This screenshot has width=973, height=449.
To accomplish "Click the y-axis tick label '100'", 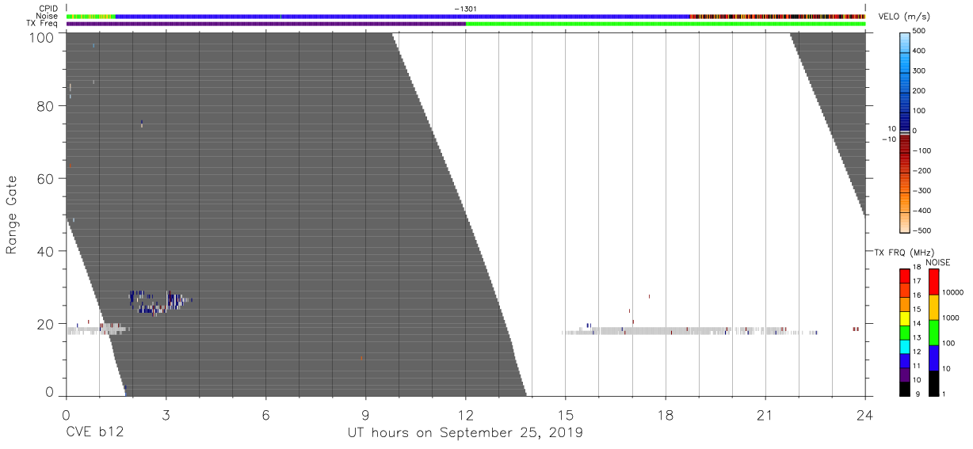I will (42, 37).
